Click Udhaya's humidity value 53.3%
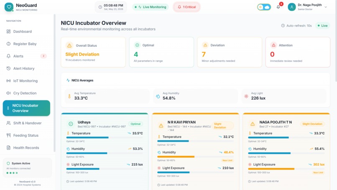 pos(138,149)
